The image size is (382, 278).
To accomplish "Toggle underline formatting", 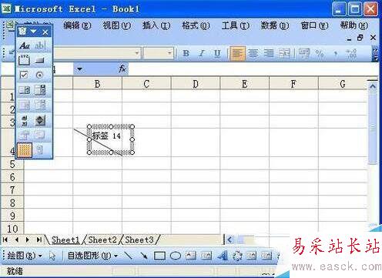I will (x=217, y=53).
